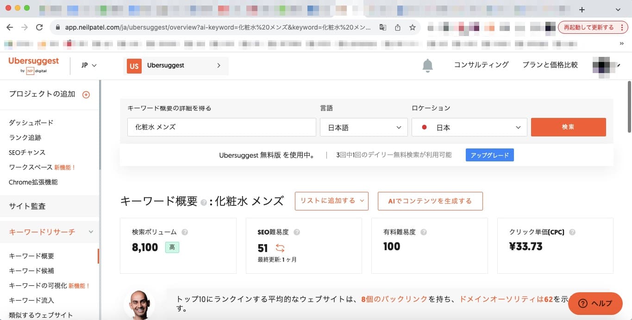Click the Ubersuggest logo
The image size is (632, 320).
pos(33,65)
